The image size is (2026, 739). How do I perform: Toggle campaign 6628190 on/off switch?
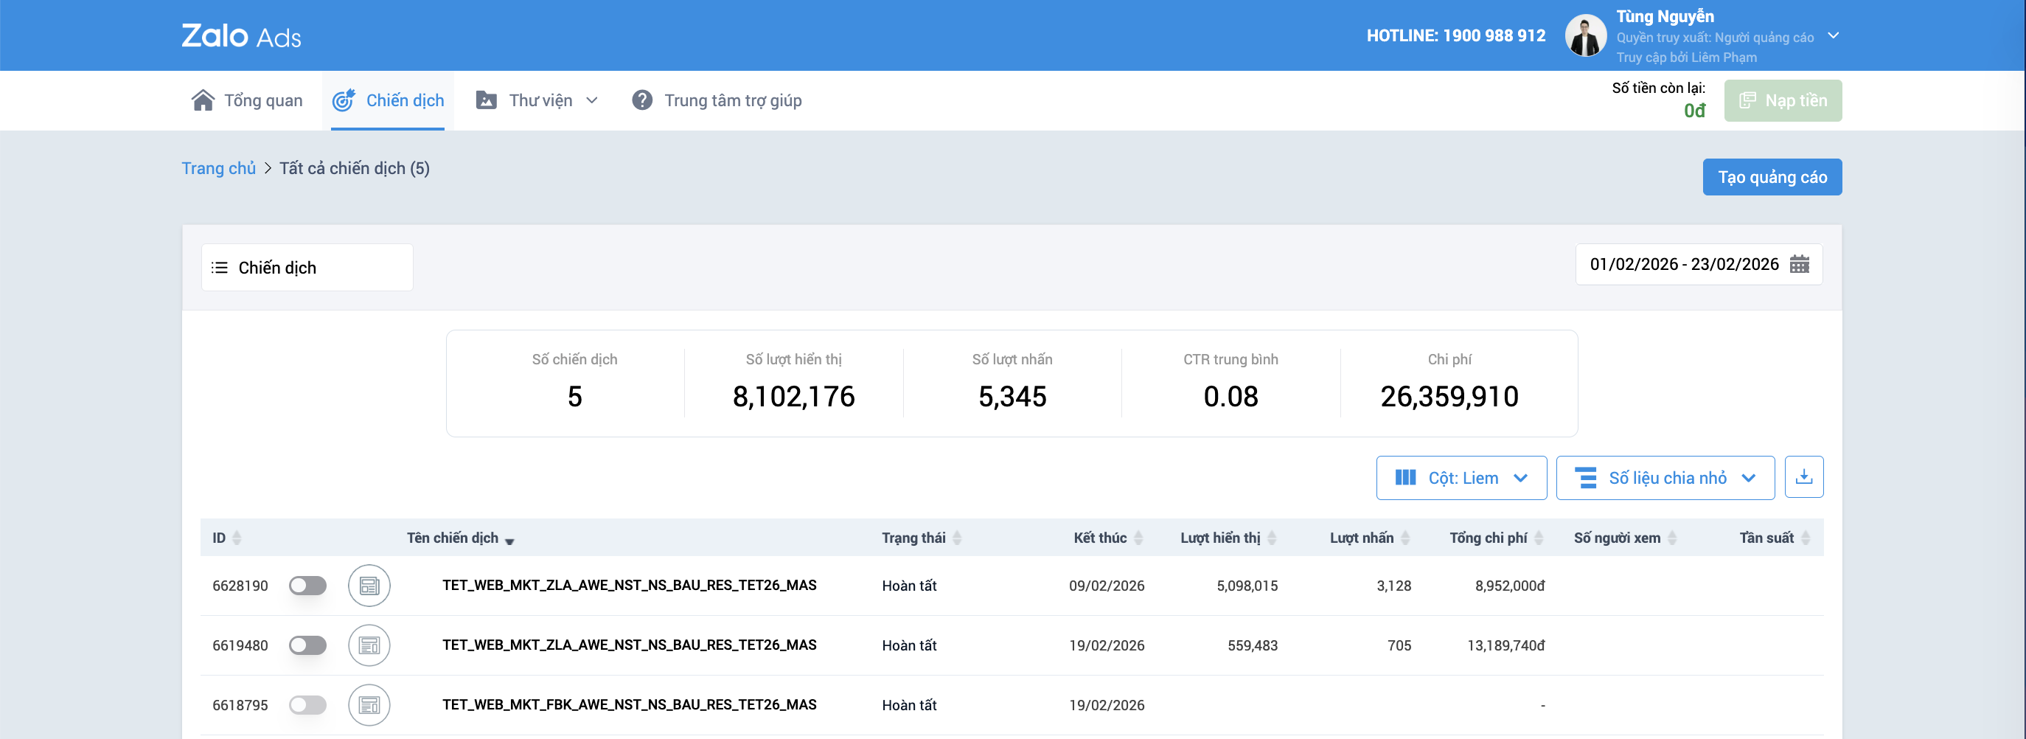point(307,586)
